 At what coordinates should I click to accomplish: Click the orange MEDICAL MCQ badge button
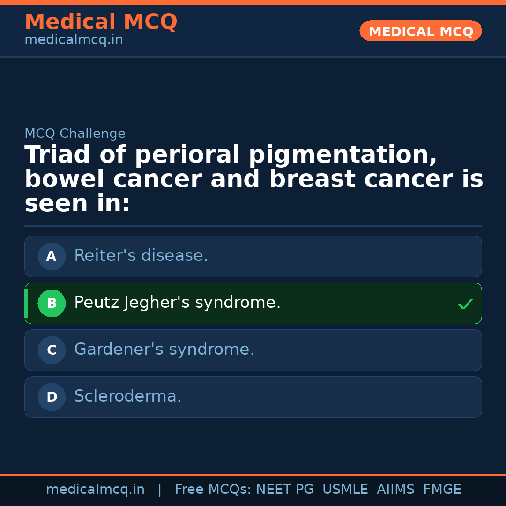point(421,31)
